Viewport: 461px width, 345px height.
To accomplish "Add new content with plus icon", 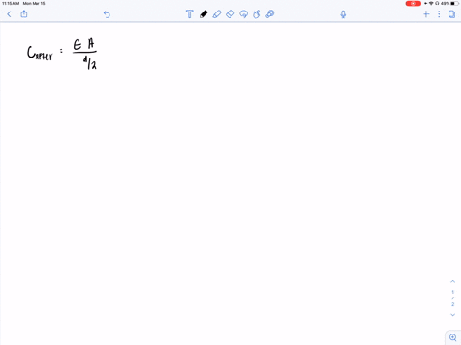I will coord(426,14).
